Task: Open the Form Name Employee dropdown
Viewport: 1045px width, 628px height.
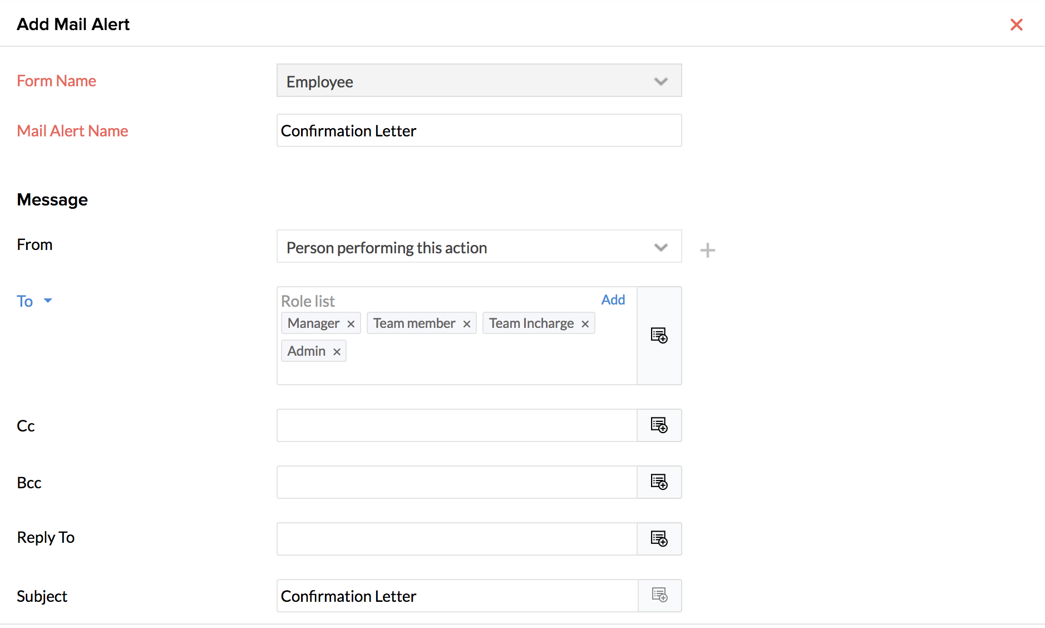Action: 479,81
